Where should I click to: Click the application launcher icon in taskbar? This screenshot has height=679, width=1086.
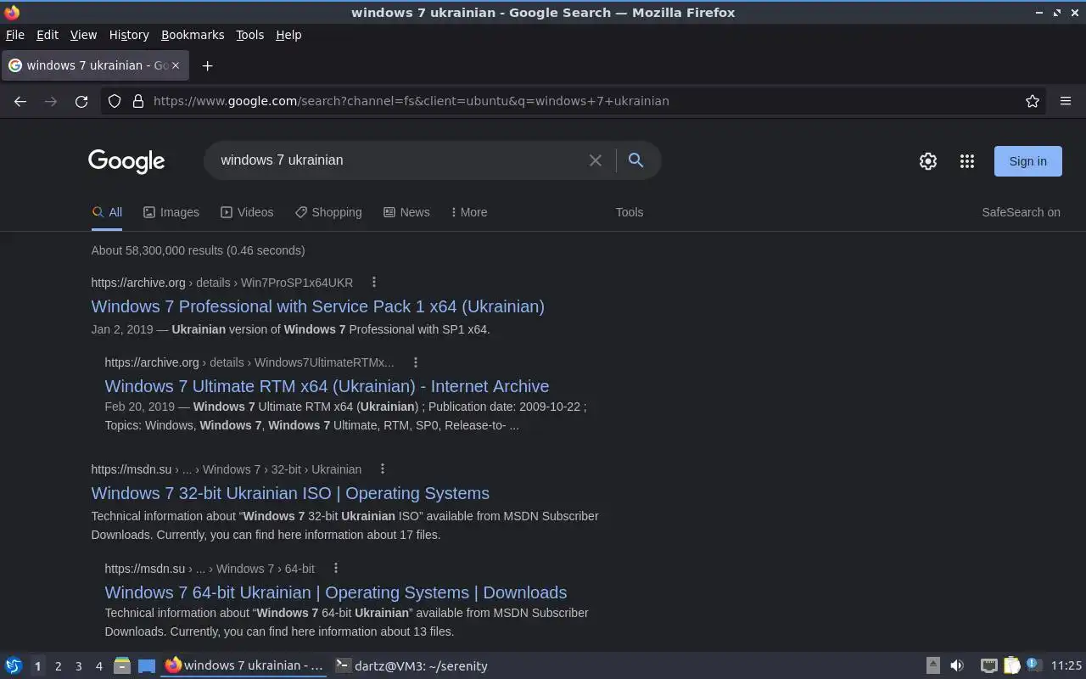14,666
